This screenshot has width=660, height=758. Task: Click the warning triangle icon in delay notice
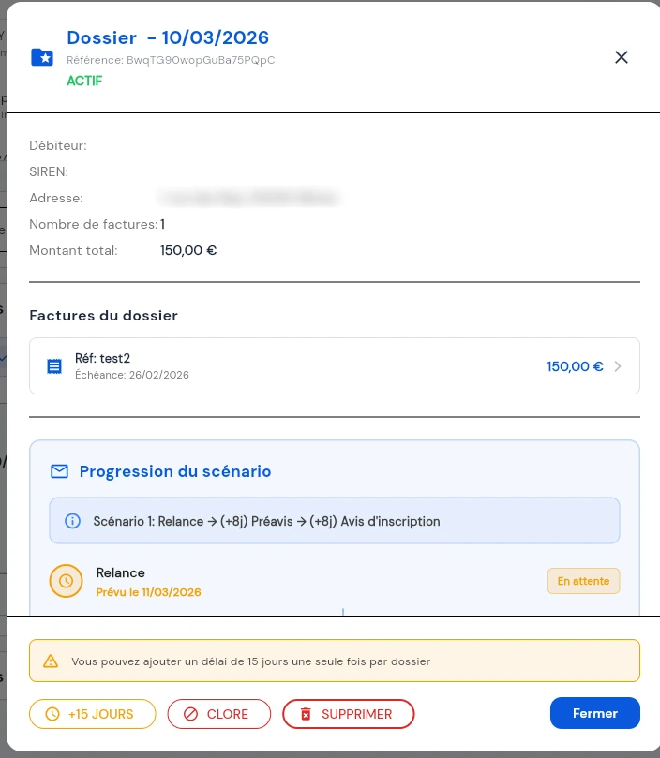51,661
